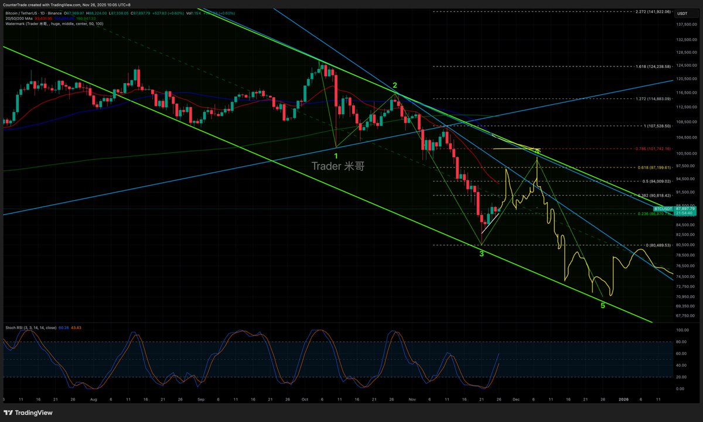Click the 74,500.00 price axis label
Viewport: 703px width, 422px height.
pos(685,277)
